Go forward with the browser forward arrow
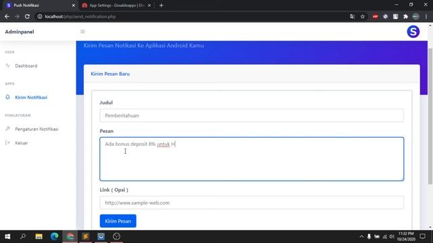The height and width of the screenshot is (243, 433). (17, 16)
